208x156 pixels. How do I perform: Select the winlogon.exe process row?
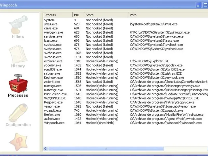click(126, 32)
